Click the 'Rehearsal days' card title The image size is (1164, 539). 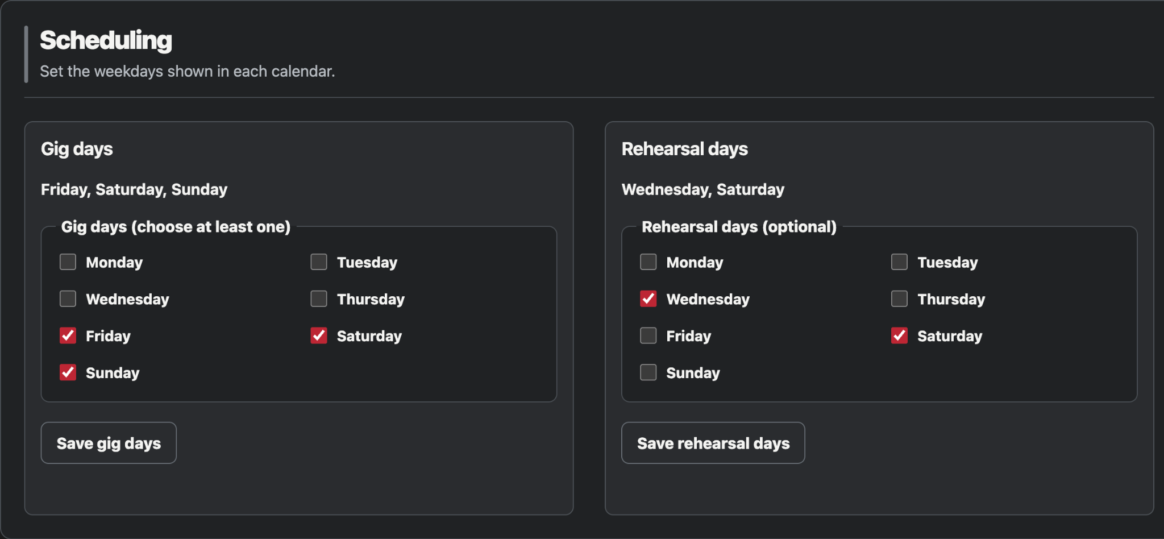tap(685, 149)
